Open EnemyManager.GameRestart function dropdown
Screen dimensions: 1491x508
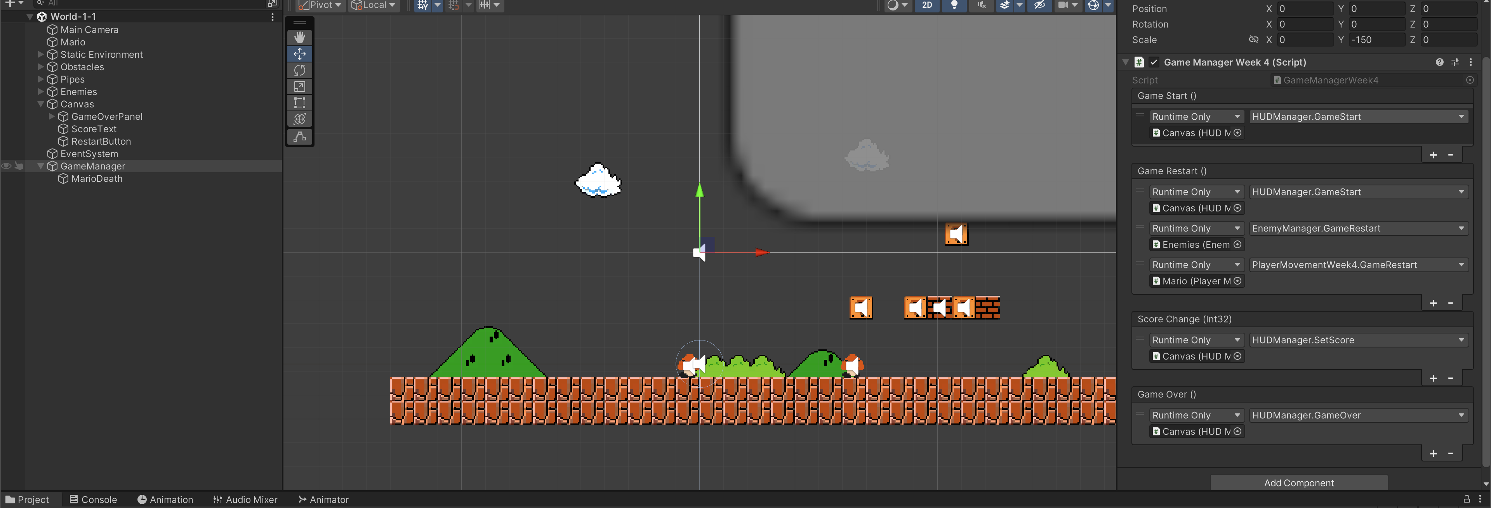coord(1358,228)
